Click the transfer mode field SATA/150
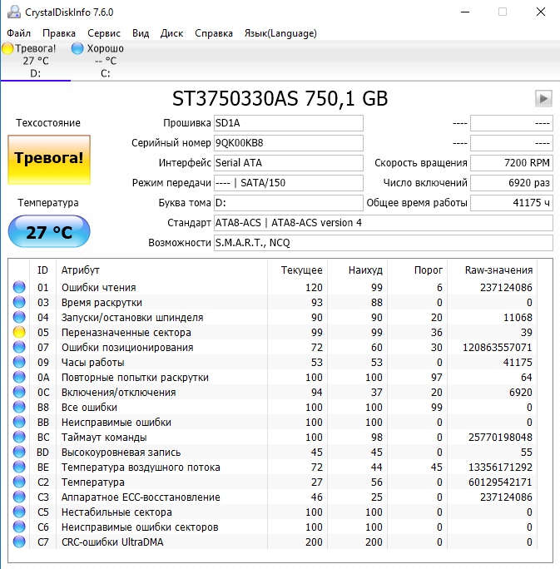This screenshot has height=569, width=560. coord(289,183)
